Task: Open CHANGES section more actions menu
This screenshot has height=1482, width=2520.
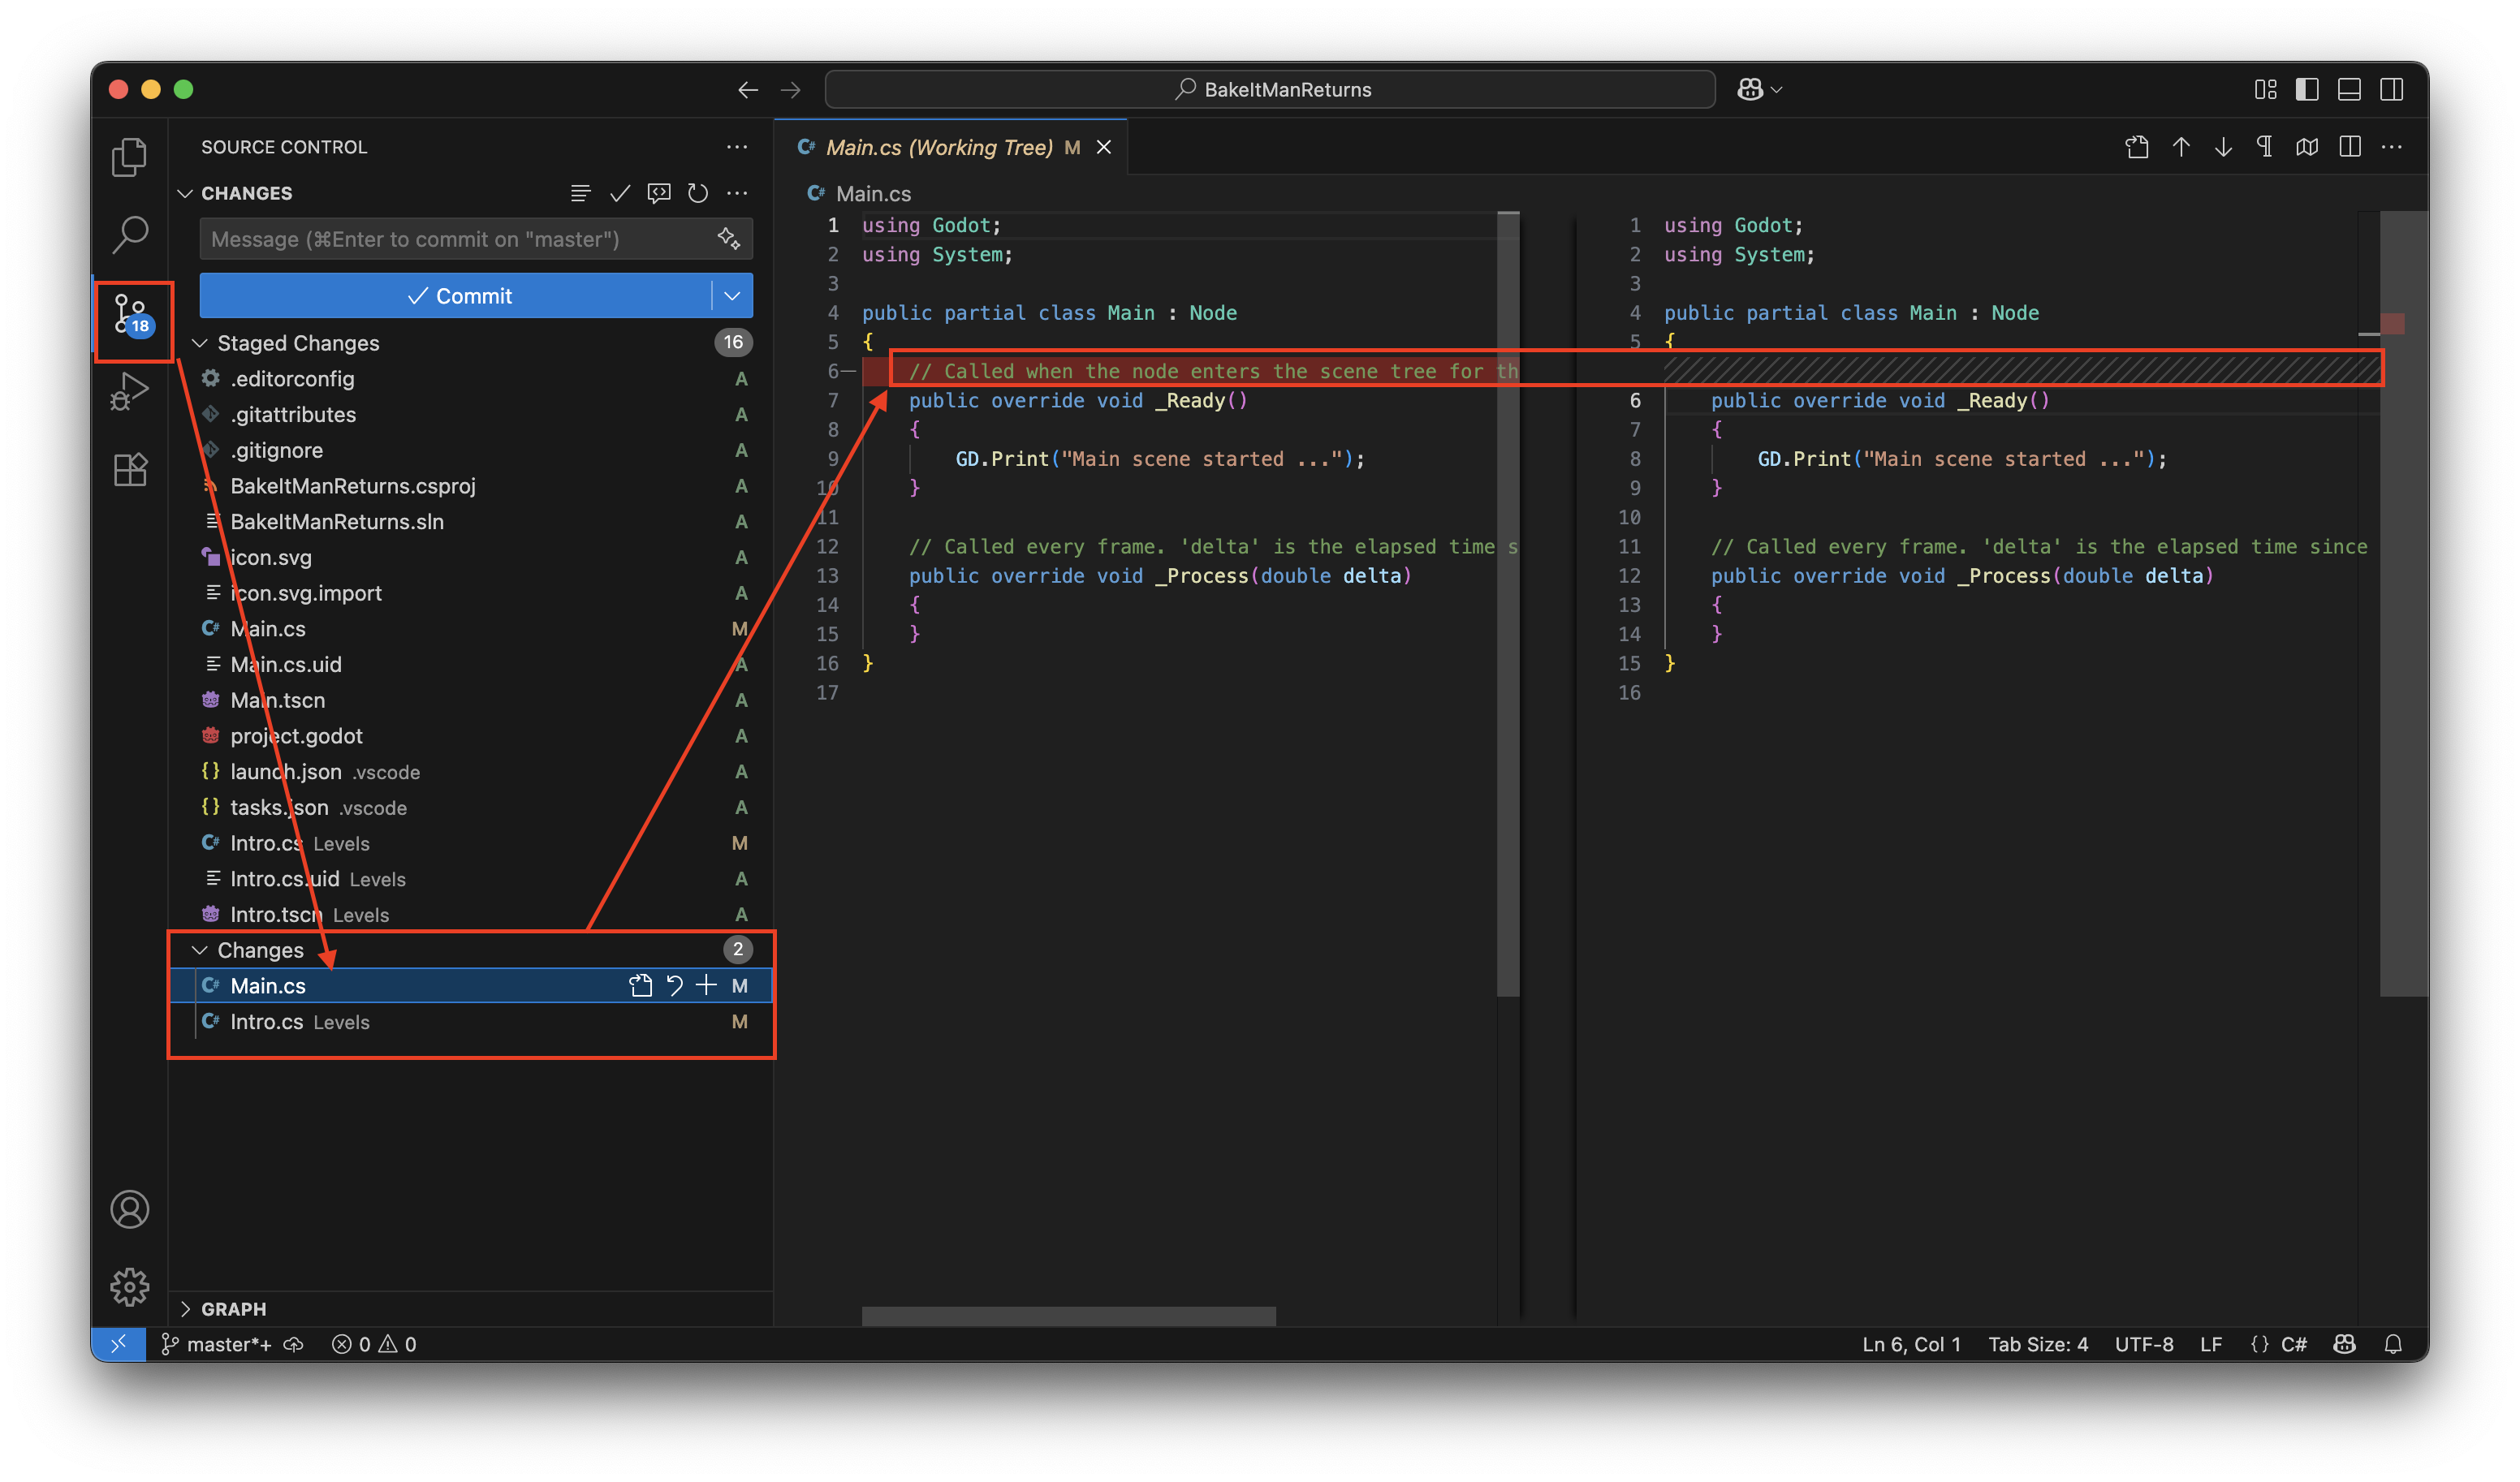Action: pos(737,193)
